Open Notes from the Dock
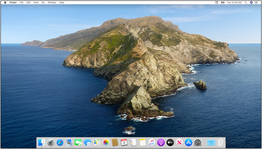The image size is (262, 149). [x=143, y=142]
